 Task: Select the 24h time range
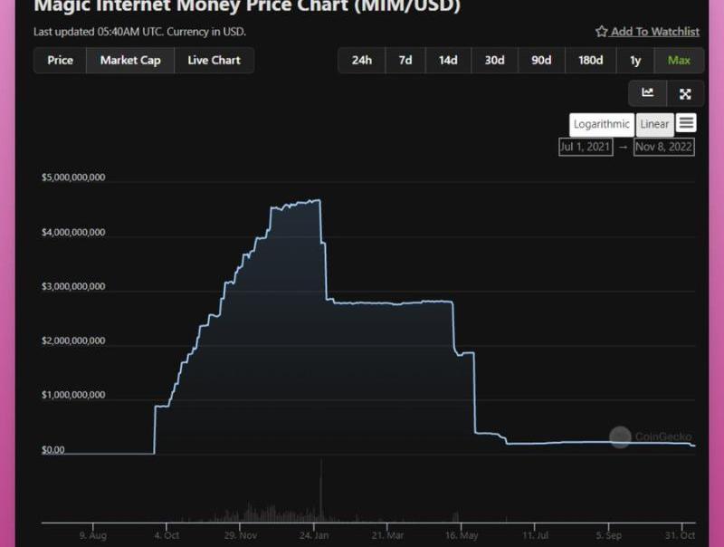point(361,60)
